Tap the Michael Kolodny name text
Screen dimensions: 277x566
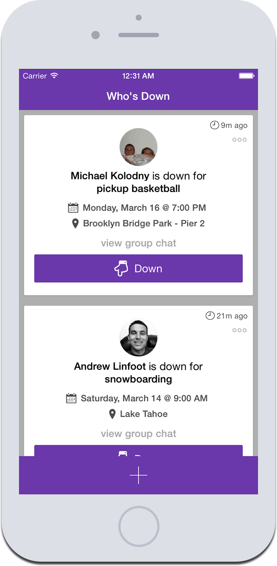(x=110, y=176)
